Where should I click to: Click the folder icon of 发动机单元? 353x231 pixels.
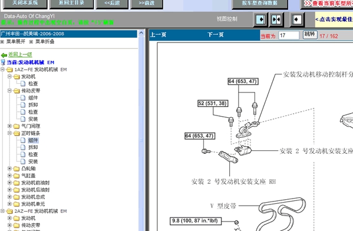coord(17,204)
